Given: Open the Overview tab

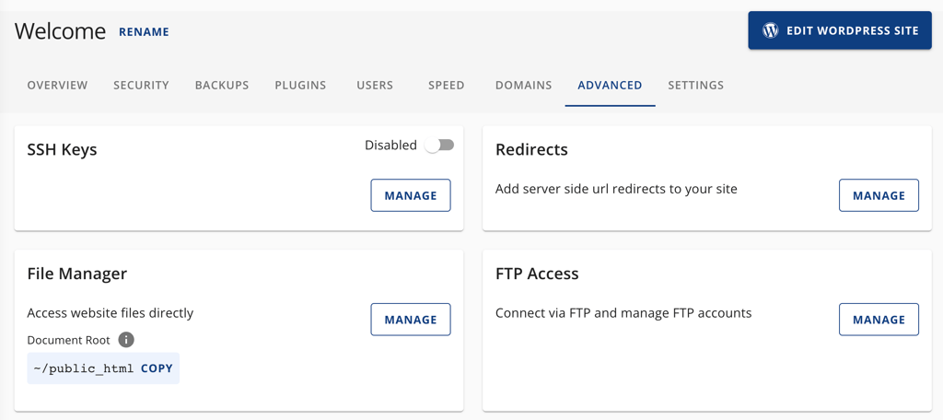Looking at the screenshot, I should (x=57, y=86).
